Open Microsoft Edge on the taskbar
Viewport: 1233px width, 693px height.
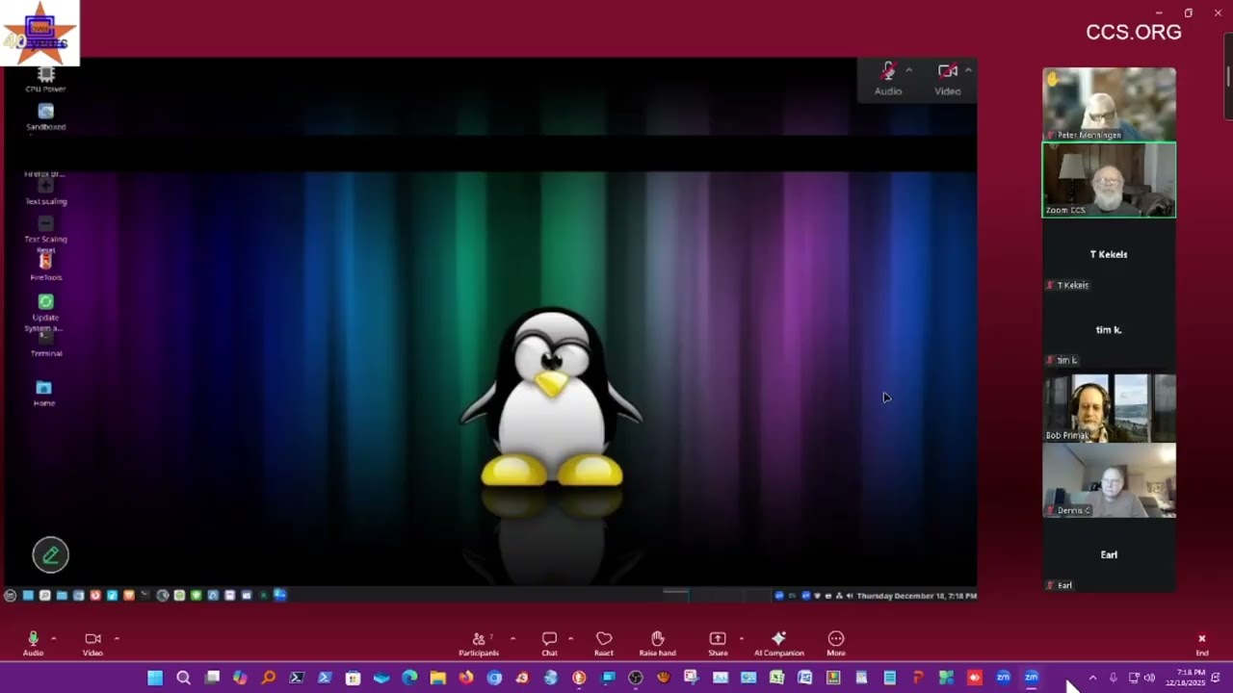pos(409,678)
